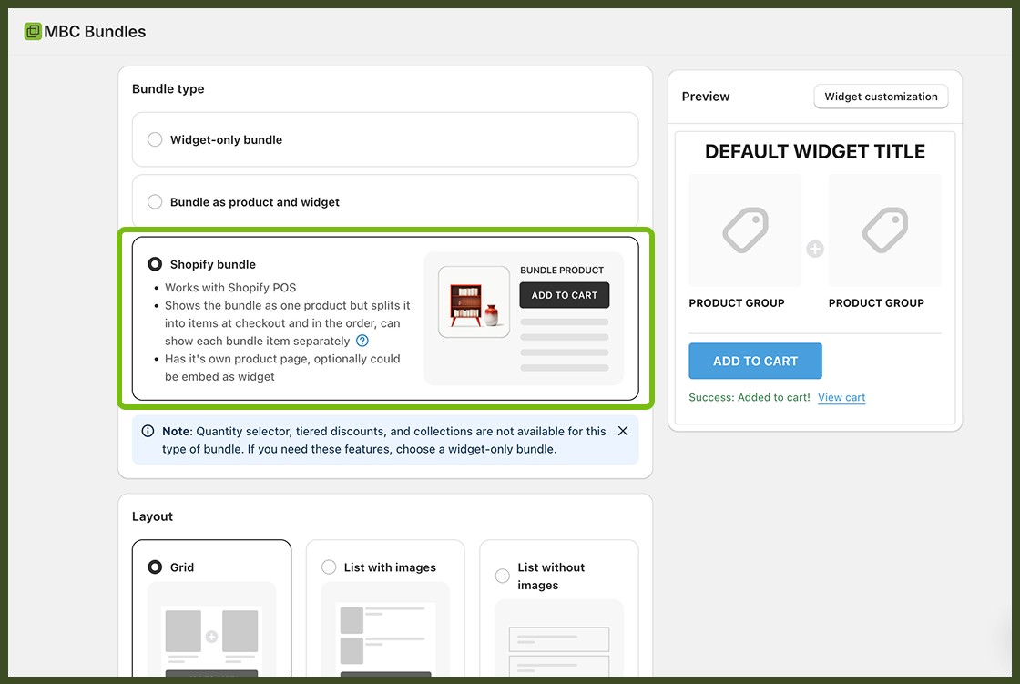
Task: Click the left product tag placeholder icon
Action: pos(744,229)
